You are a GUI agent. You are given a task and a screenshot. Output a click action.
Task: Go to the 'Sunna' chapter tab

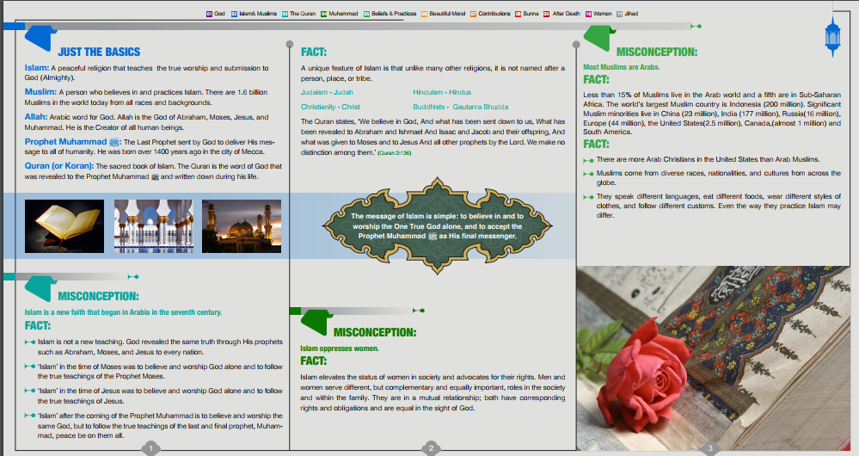526,14
